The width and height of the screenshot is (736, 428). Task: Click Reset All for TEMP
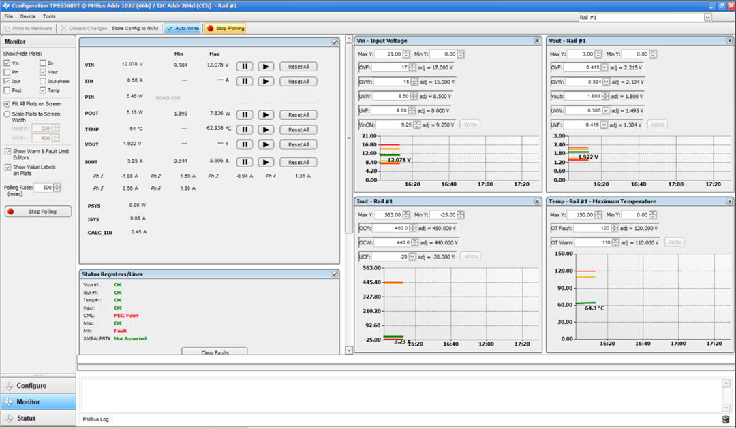(x=298, y=129)
